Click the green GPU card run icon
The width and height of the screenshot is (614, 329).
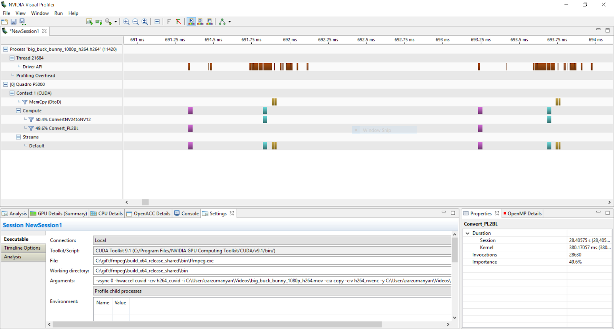[x=99, y=22]
